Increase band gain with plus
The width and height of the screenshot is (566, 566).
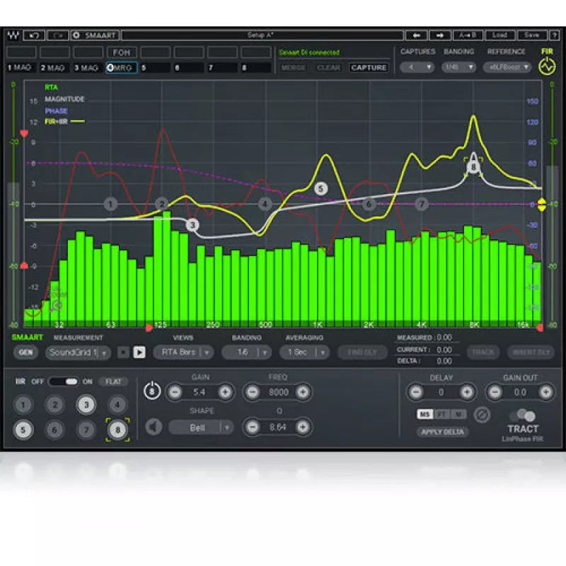(225, 392)
